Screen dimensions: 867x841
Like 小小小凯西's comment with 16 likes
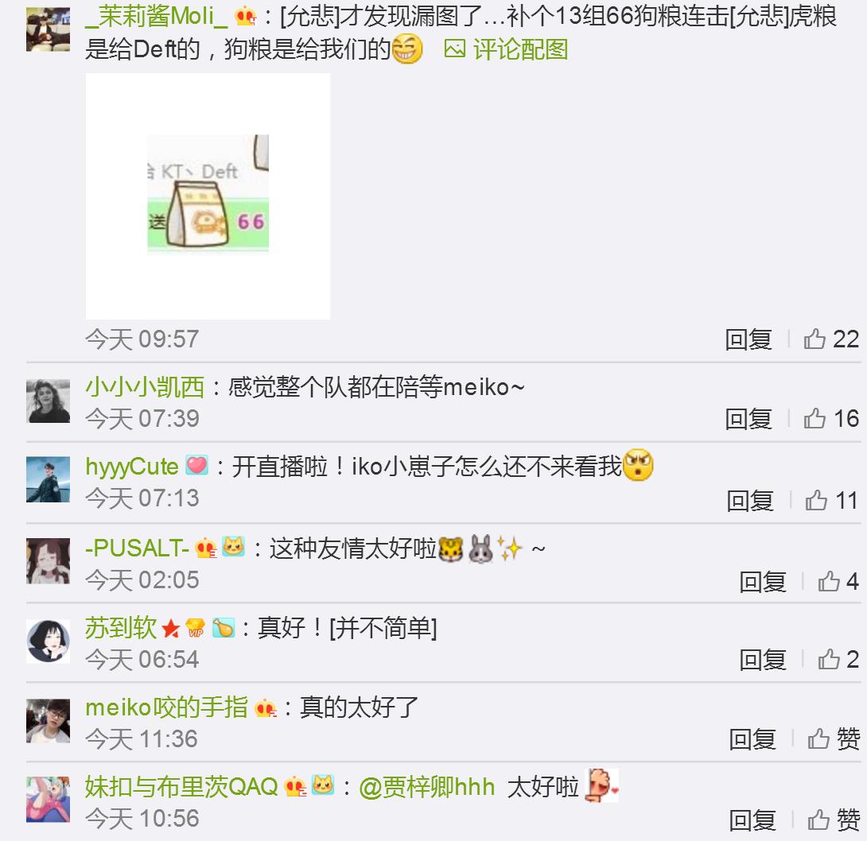[831, 418]
